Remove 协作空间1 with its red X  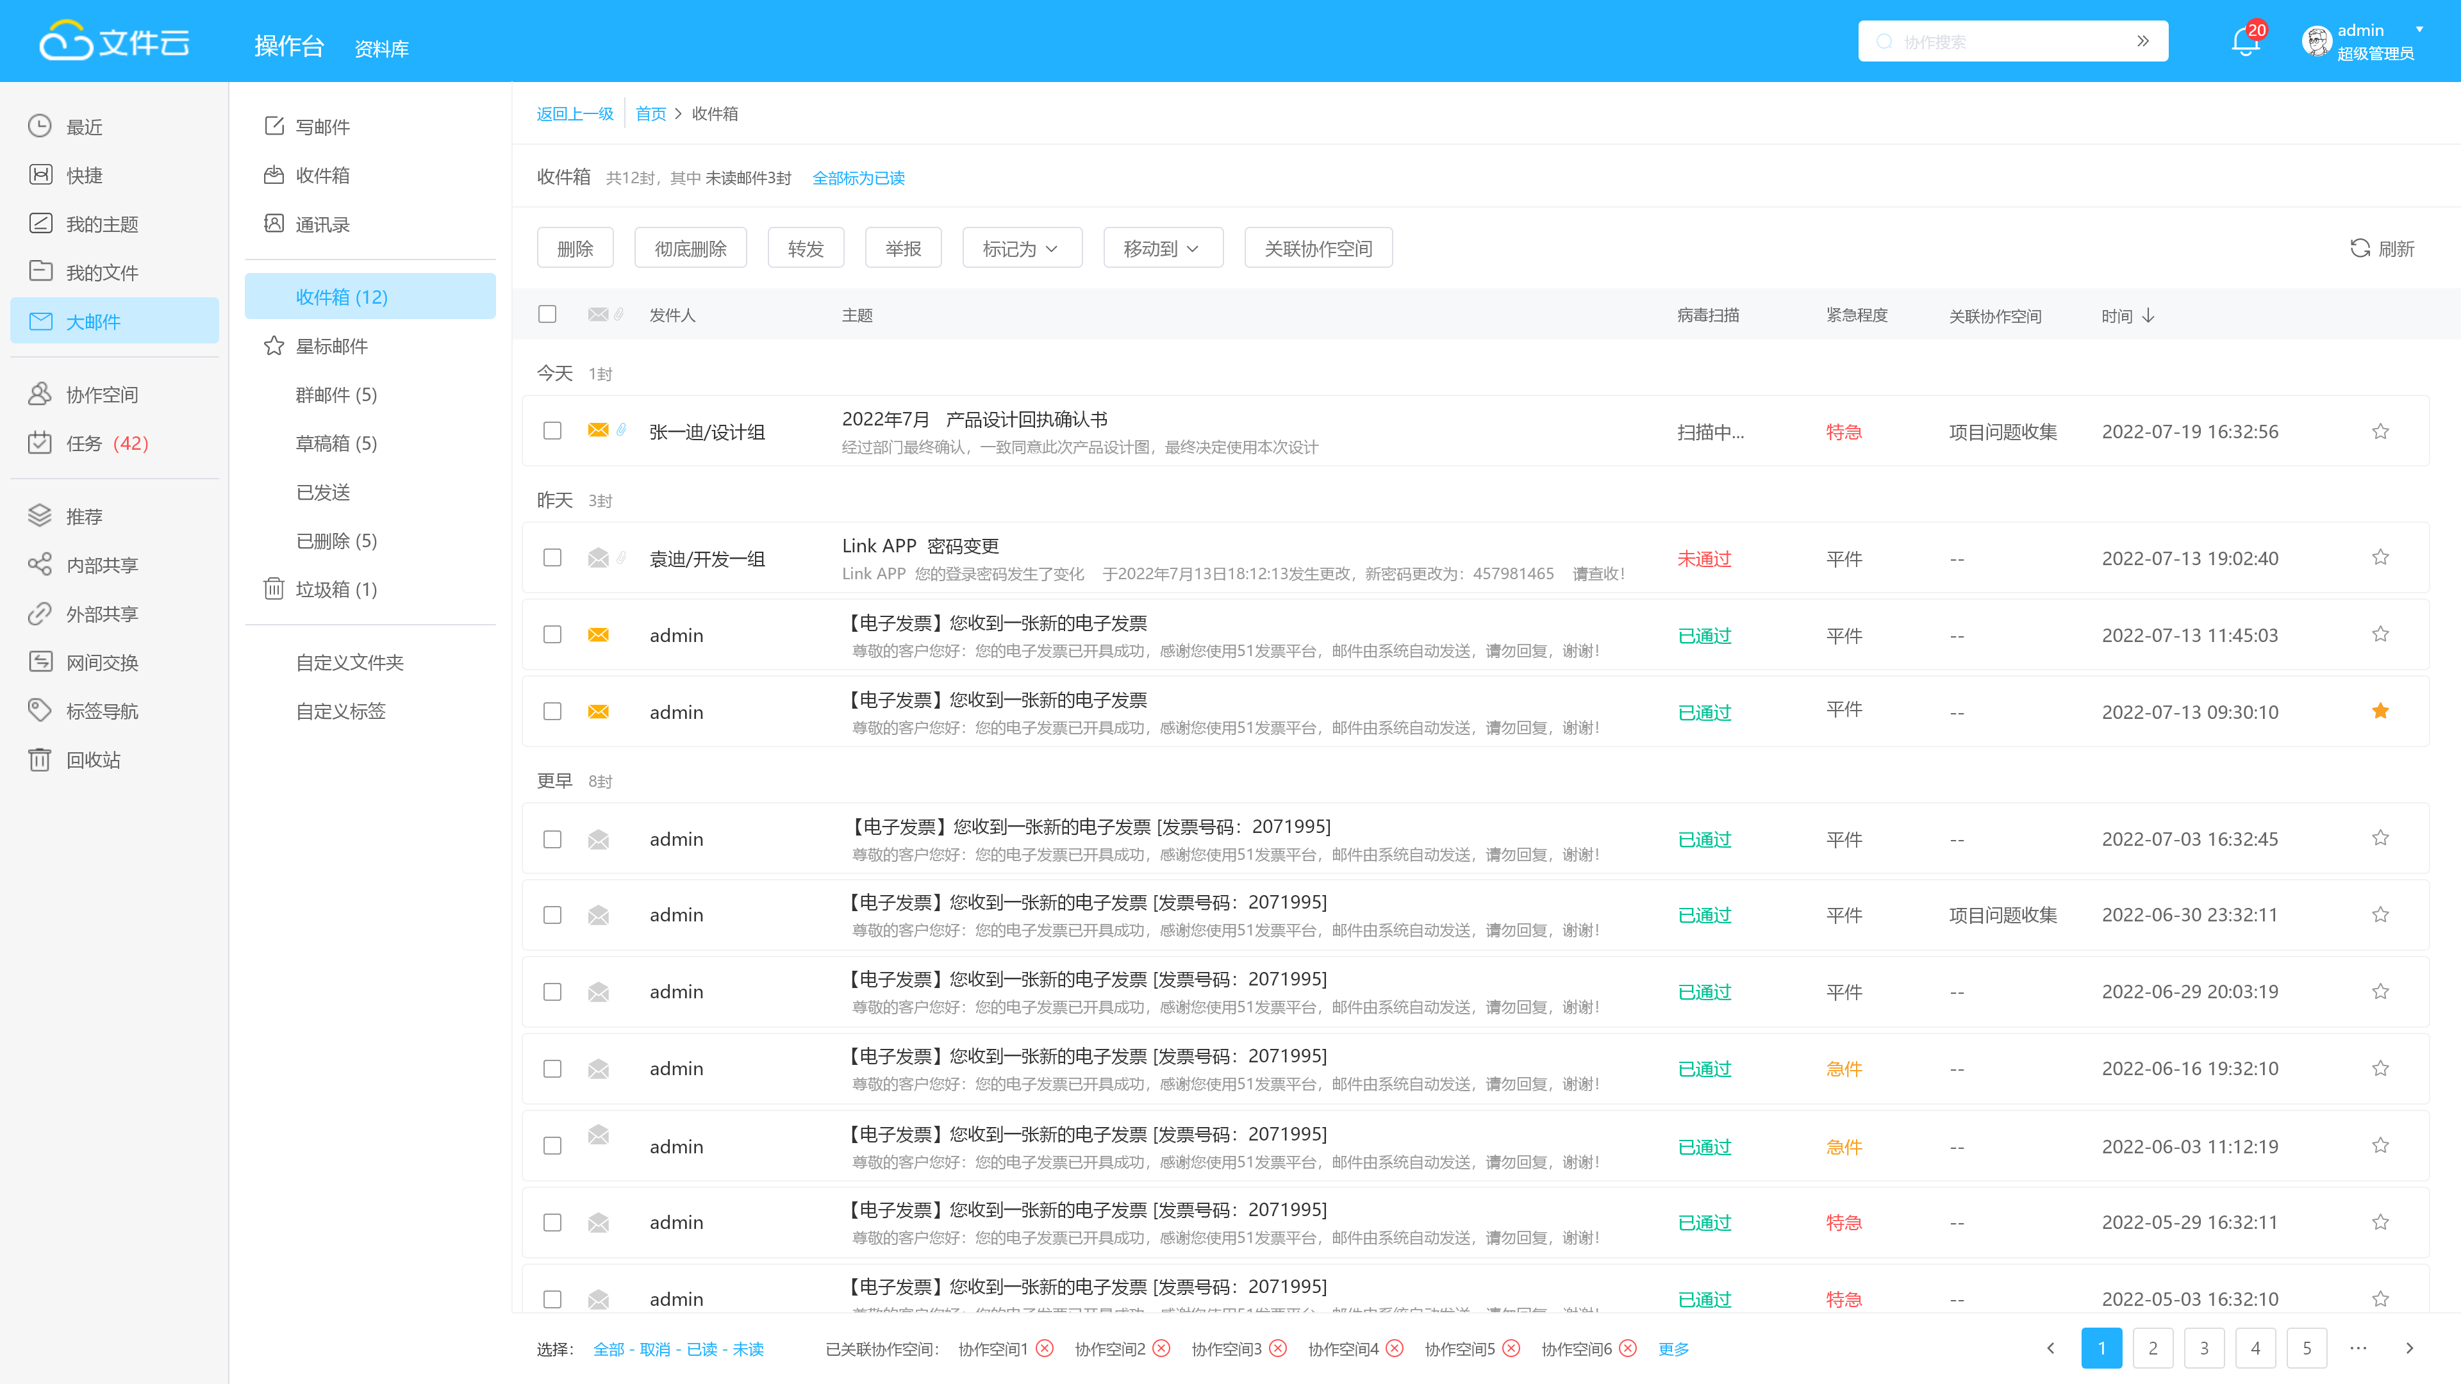click(1045, 1349)
